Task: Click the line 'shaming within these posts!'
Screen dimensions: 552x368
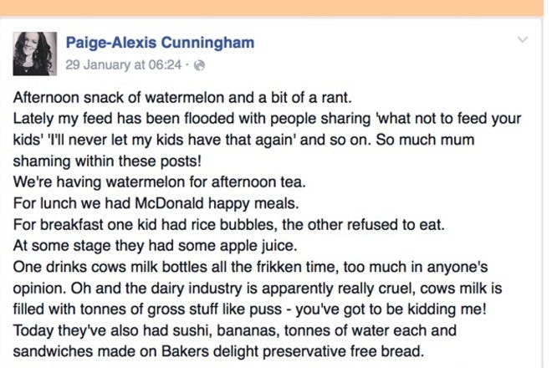Action: coord(107,161)
